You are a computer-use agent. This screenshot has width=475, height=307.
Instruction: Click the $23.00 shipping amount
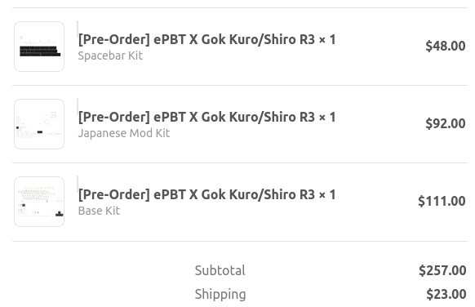446,294
